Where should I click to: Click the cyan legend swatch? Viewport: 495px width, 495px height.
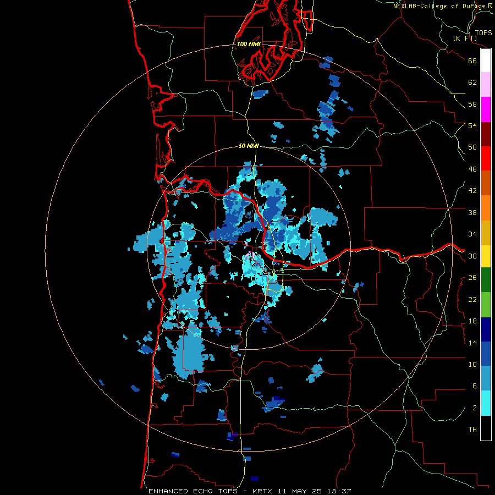[486, 403]
